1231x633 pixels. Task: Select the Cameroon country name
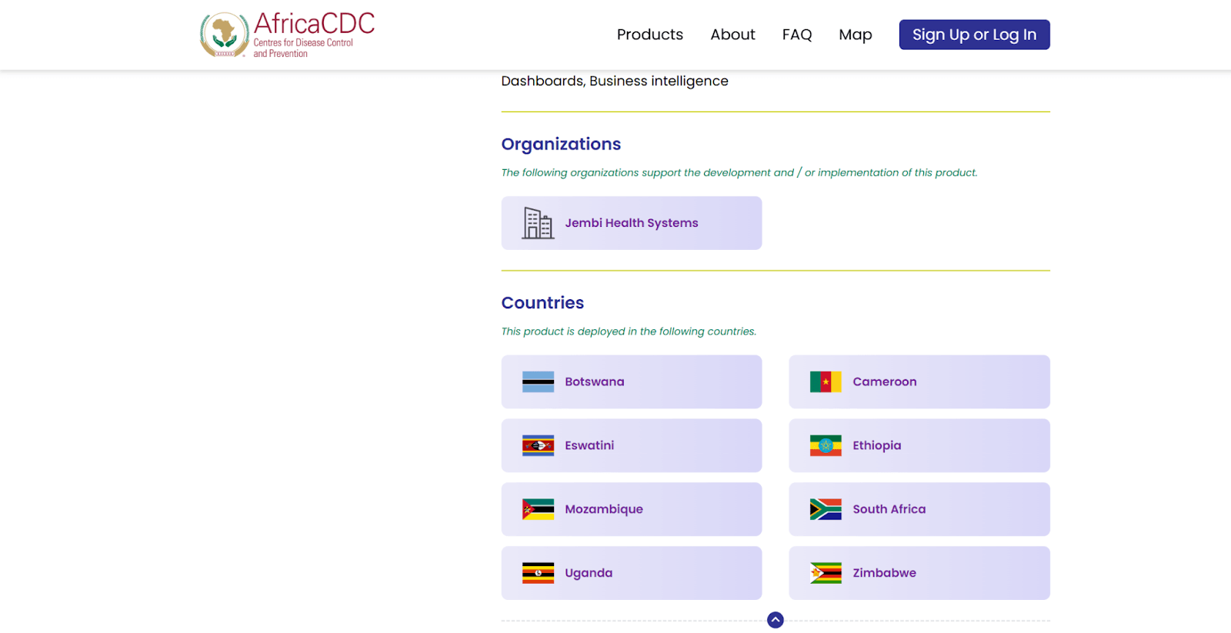(885, 381)
